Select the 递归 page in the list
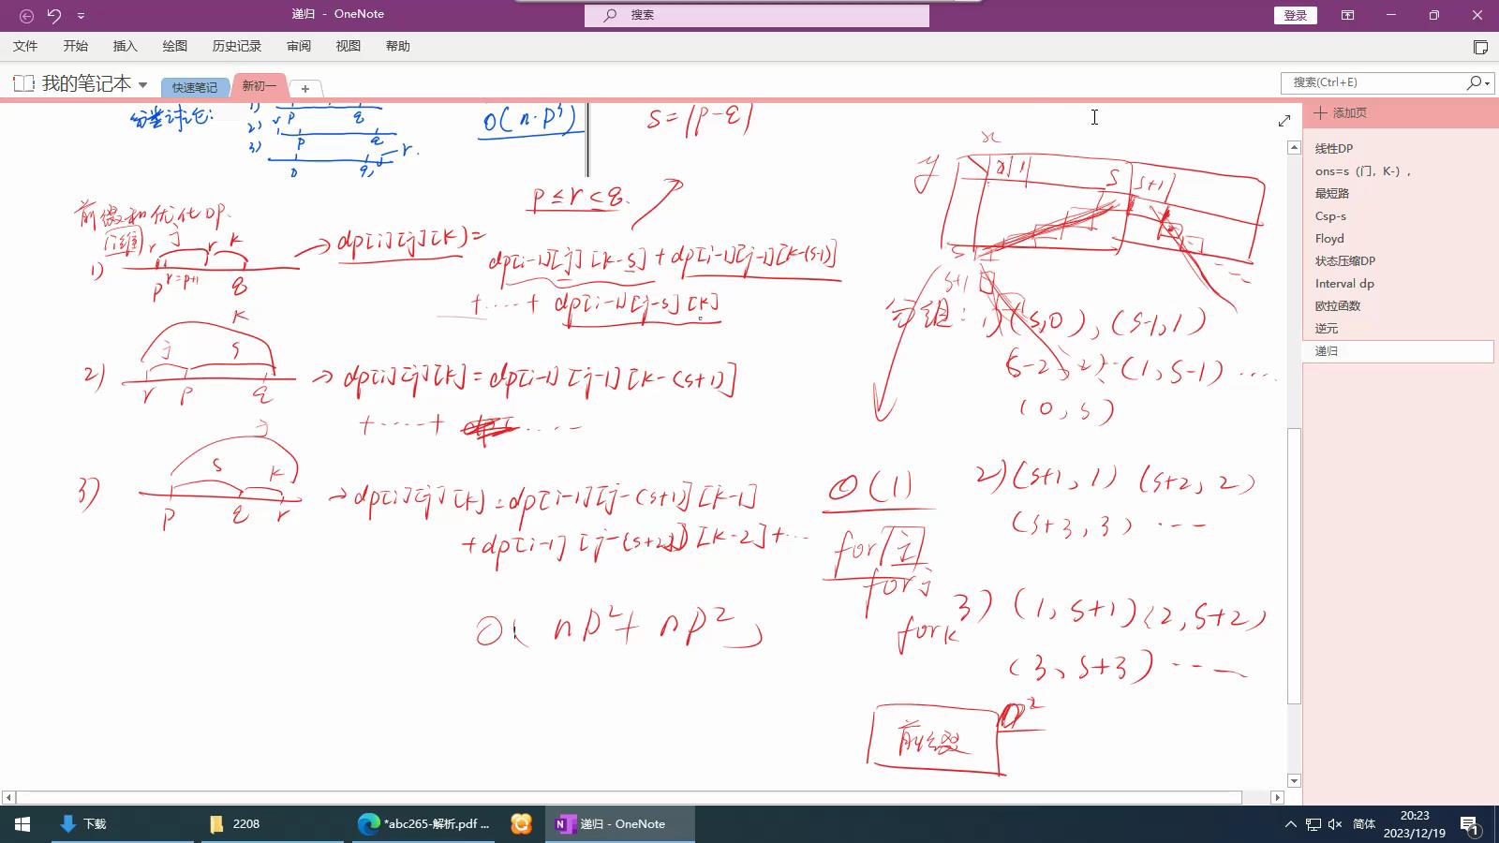Image resolution: width=1499 pixels, height=843 pixels. pos(1398,351)
